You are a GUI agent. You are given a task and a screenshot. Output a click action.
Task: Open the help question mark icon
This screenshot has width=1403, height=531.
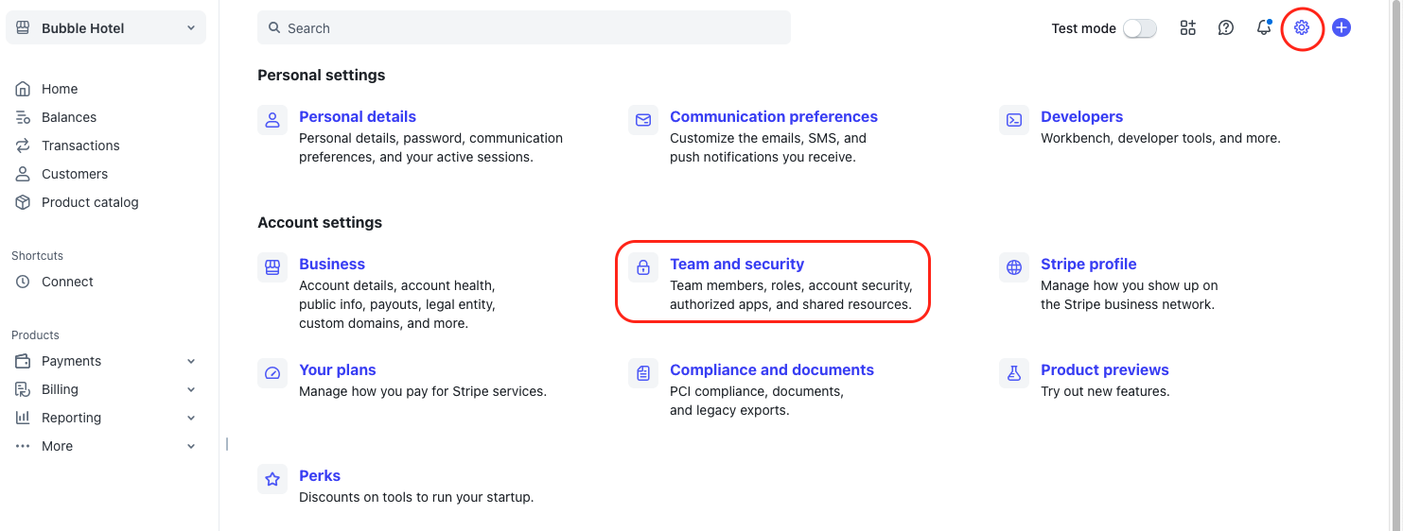click(x=1226, y=28)
